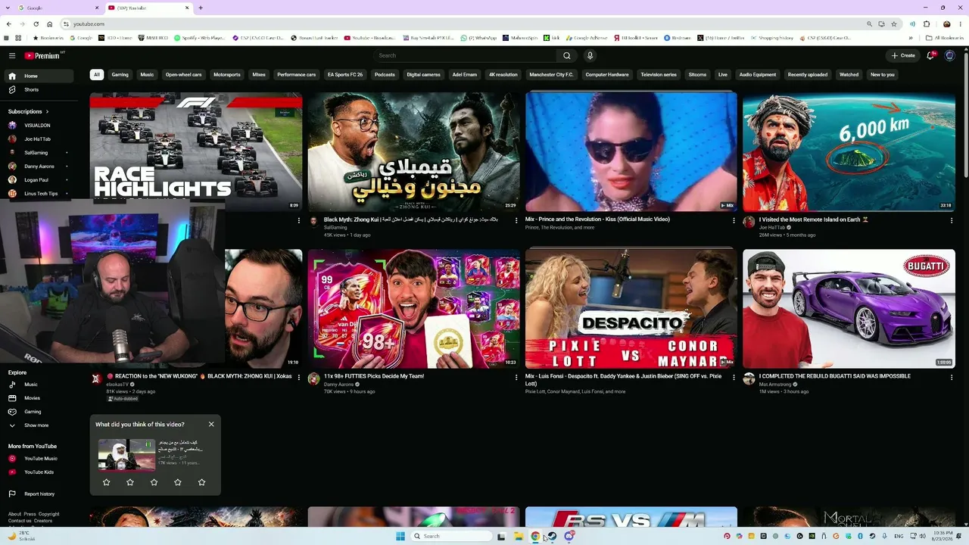Screen dimensions: 969x545
Task: Open options for Black Myth SalGaming video
Action: [x=516, y=220]
